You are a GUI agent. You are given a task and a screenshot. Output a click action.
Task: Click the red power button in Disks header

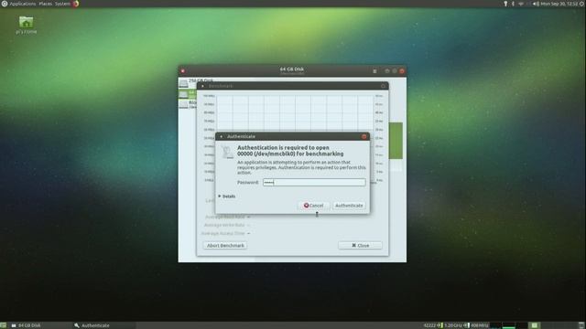click(183, 71)
